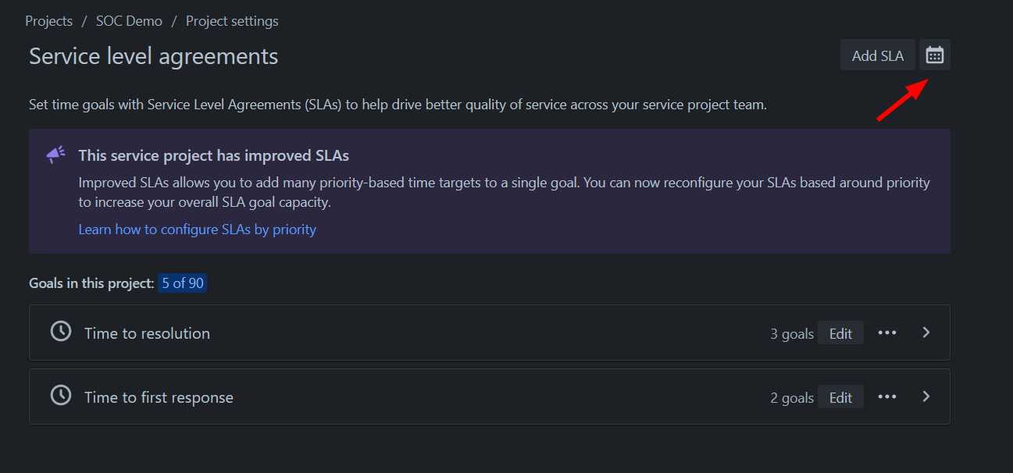Select the Time to first response title
Viewport: 1013px width, 473px height.
click(x=159, y=397)
